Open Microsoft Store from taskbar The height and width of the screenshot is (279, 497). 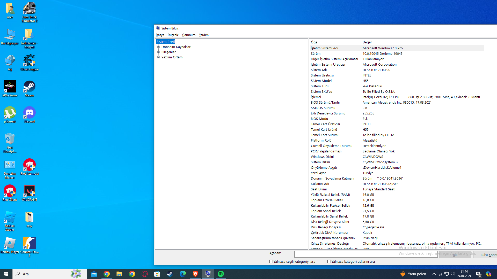click(x=157, y=274)
